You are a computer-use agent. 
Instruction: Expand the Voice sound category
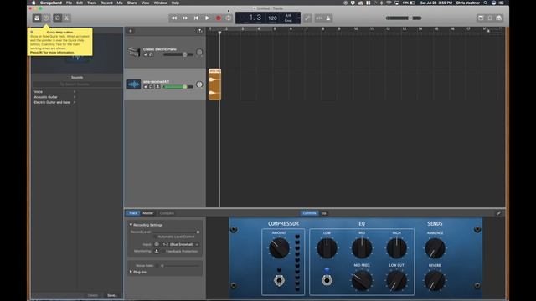pyautogui.click(x=54, y=91)
